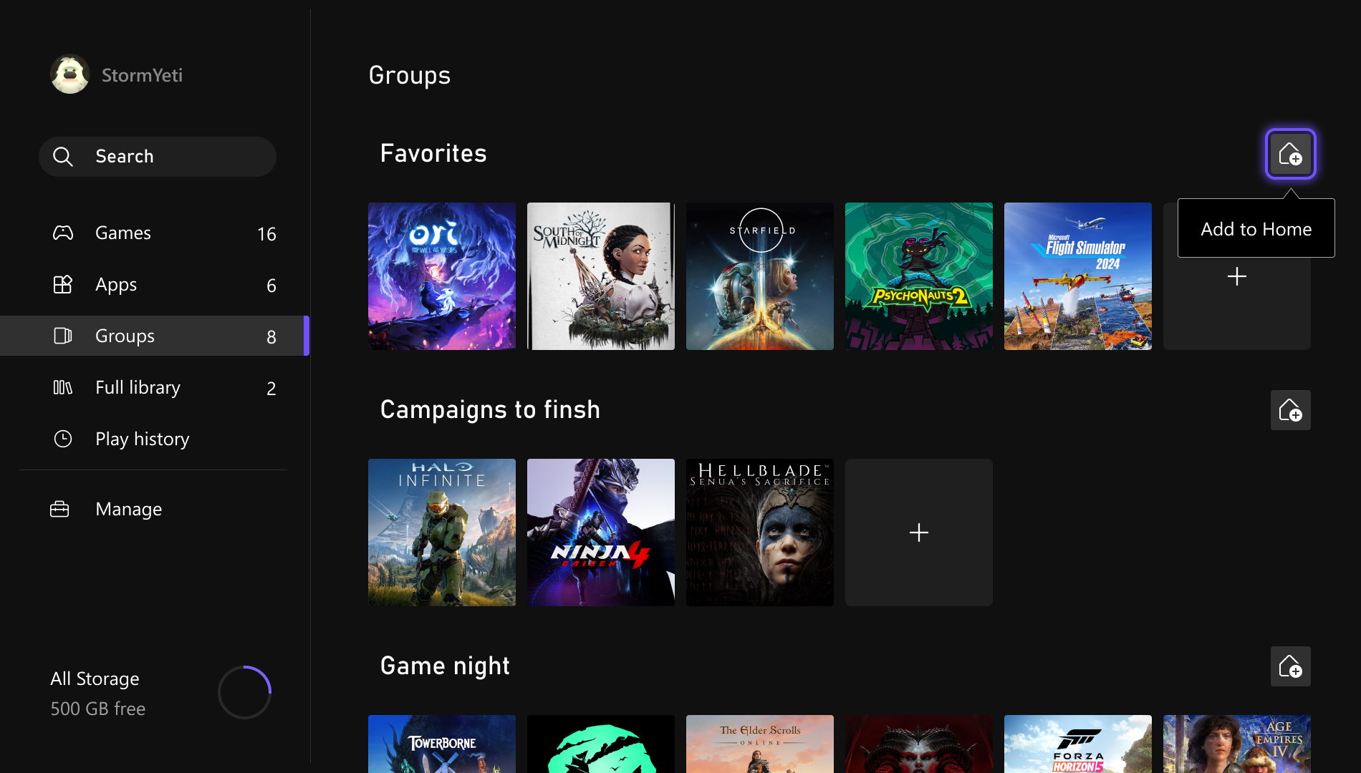This screenshot has width=1361, height=773.
Task: Toggle Add to Home for Game night group
Action: click(1290, 666)
